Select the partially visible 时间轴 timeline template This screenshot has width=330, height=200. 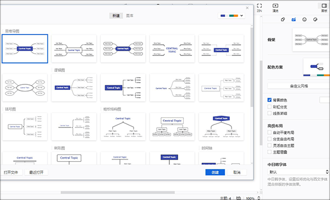[221, 158]
